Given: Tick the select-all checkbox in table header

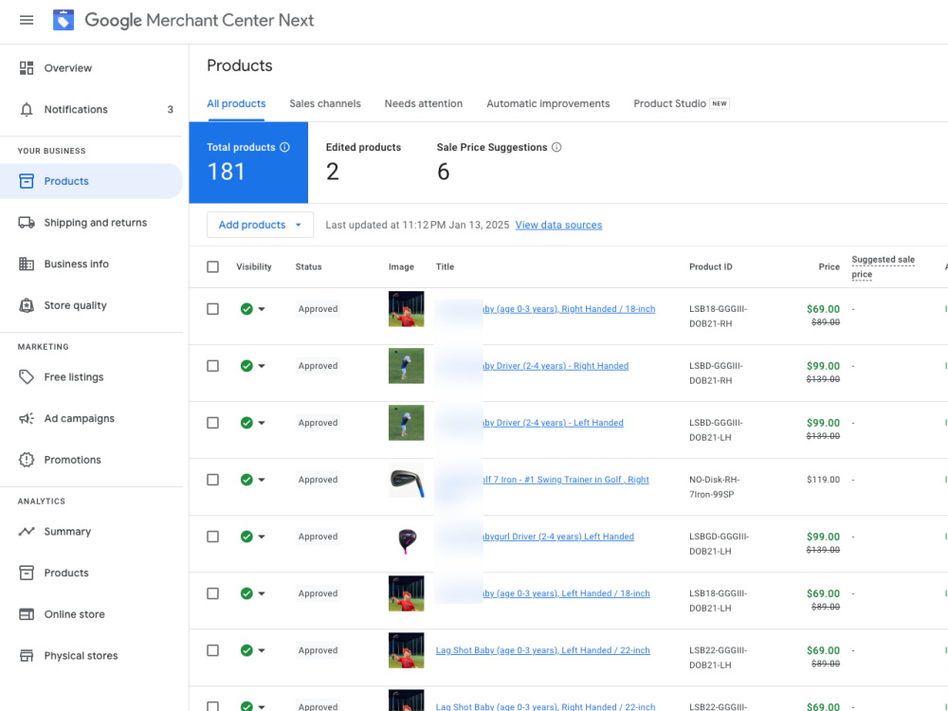Looking at the screenshot, I should [212, 266].
